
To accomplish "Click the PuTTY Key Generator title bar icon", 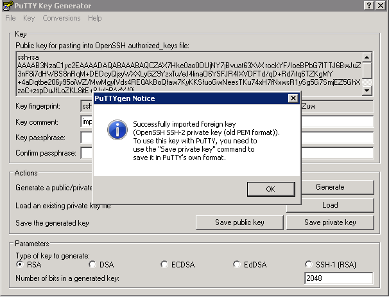I will pyautogui.click(x=8, y=6).
